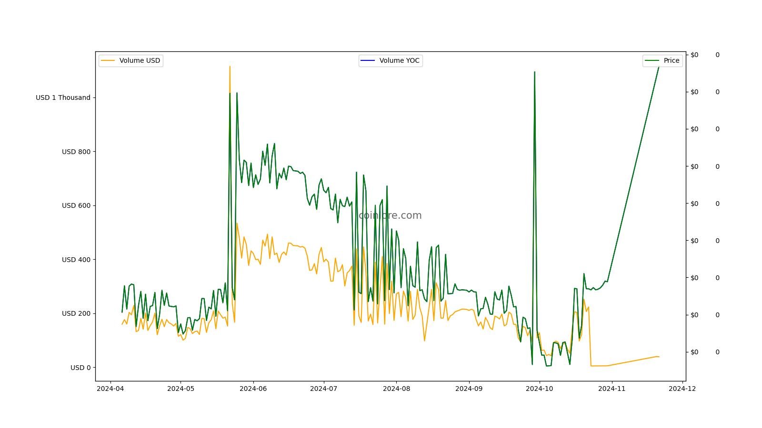Viewport: 762px width, 428px height.
Task: Click the USD 400 axis label
Action: [x=76, y=260]
